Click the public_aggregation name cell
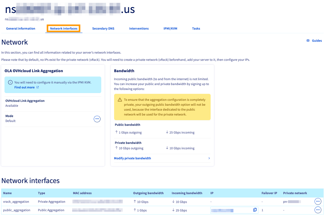 click(17, 210)
